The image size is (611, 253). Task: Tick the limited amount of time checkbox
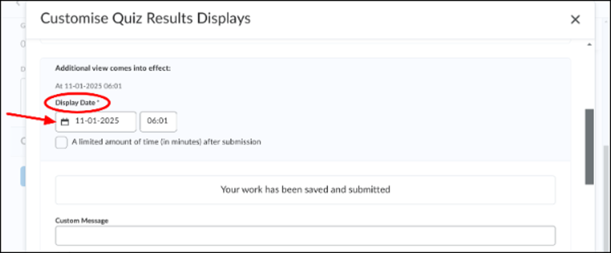(x=61, y=143)
